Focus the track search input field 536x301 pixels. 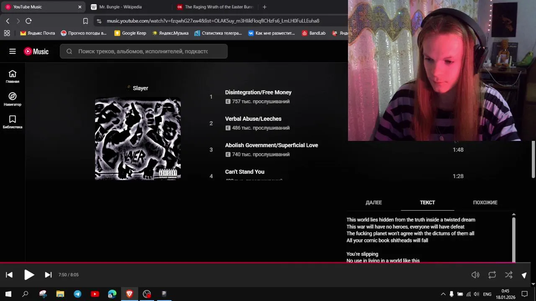(x=143, y=51)
